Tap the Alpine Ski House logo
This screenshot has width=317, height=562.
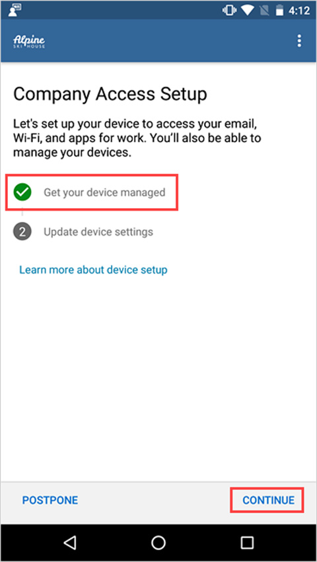(x=29, y=42)
